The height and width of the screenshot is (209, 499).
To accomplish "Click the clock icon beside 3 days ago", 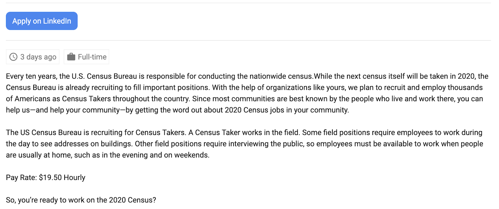I will 13,57.
